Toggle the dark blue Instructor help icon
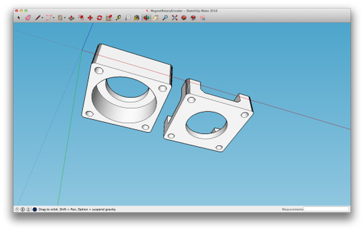 35,209
